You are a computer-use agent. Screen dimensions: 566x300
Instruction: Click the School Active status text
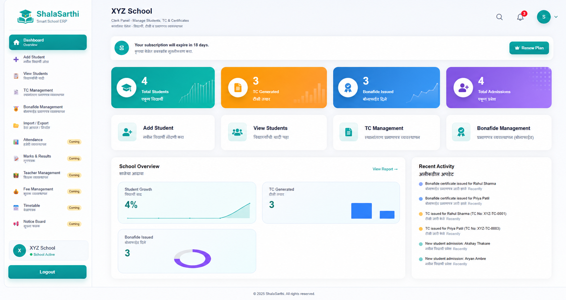(x=44, y=255)
